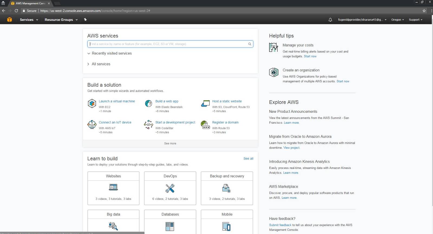Click 'With S3, CloudFront, Route 53' text
The width and height of the screenshot is (433, 234).
click(x=231, y=107)
